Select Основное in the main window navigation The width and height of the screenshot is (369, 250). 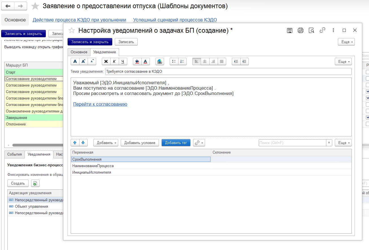pos(15,20)
